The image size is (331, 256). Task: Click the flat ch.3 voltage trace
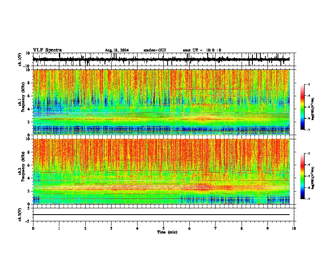(x=161, y=215)
